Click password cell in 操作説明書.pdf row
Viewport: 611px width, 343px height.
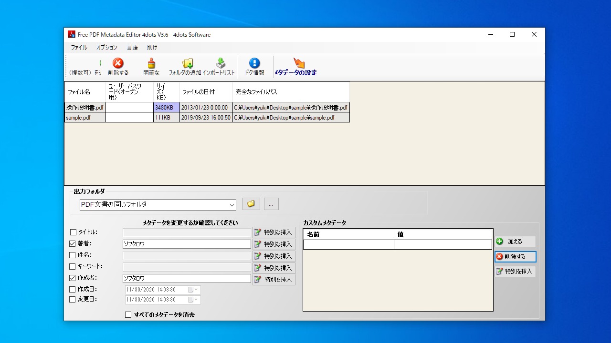tap(129, 108)
